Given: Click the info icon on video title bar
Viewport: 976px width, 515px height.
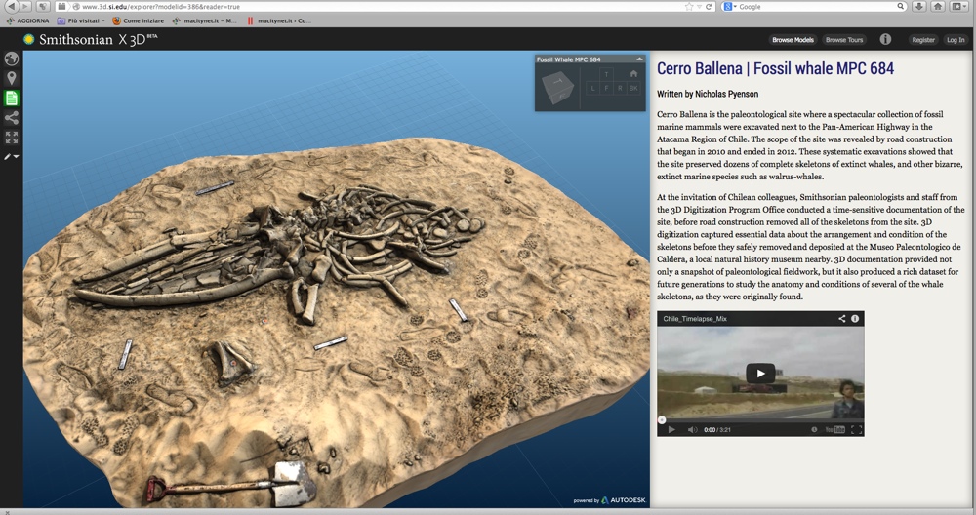Looking at the screenshot, I should pyautogui.click(x=855, y=318).
